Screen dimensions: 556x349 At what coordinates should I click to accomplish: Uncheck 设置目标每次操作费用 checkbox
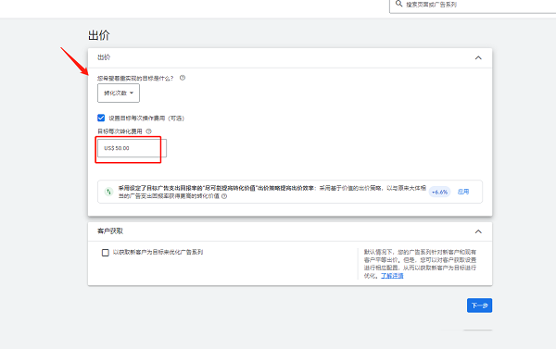[101, 118]
